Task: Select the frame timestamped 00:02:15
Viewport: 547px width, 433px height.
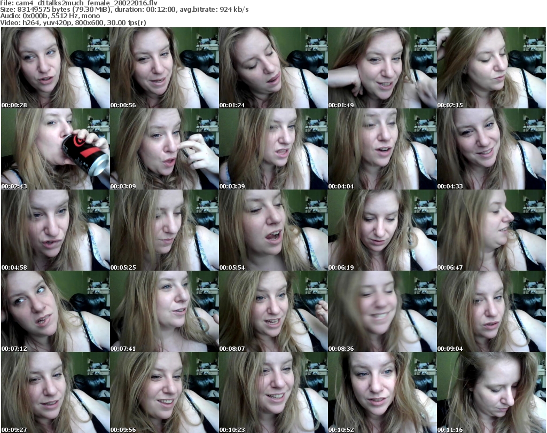Action: pyautogui.click(x=491, y=68)
